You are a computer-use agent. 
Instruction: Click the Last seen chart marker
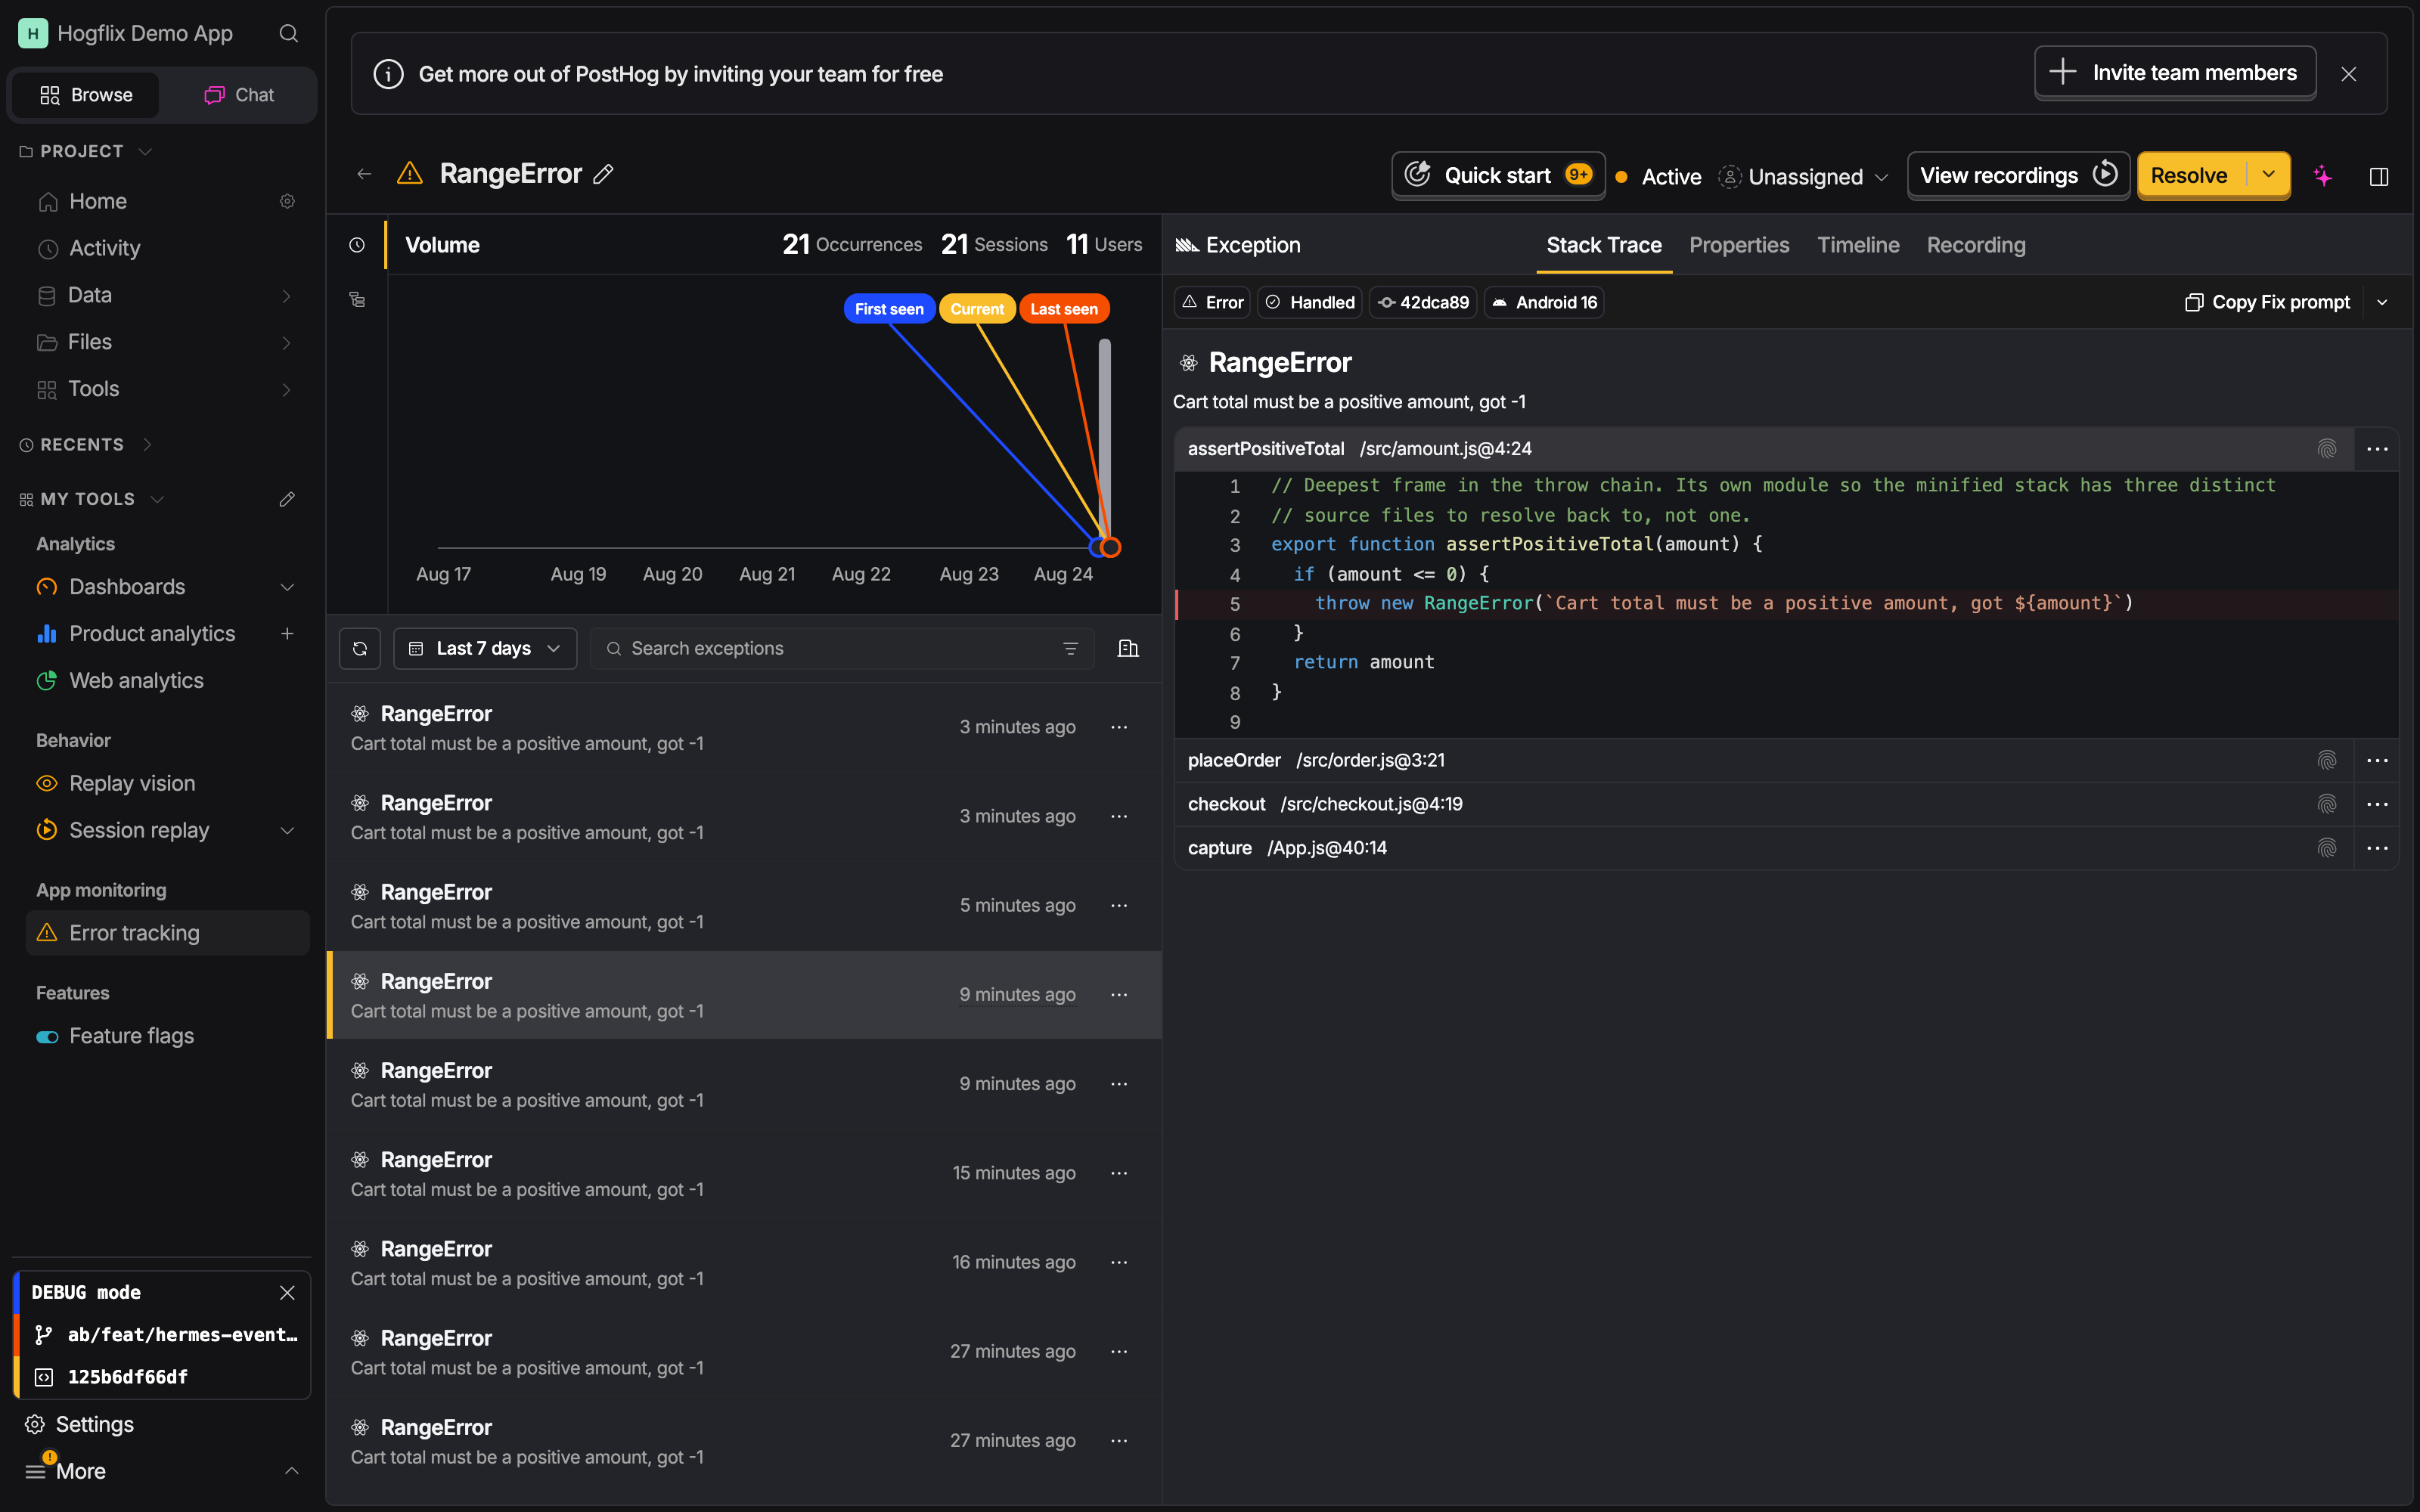click(x=1064, y=309)
